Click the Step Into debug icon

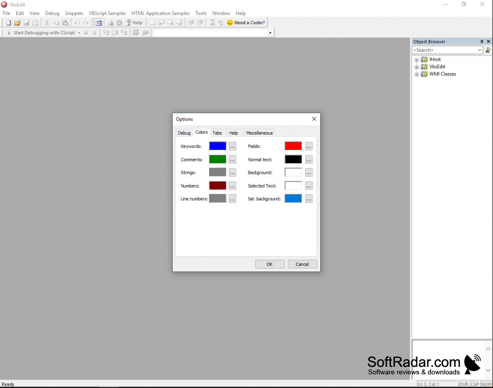coord(106,33)
